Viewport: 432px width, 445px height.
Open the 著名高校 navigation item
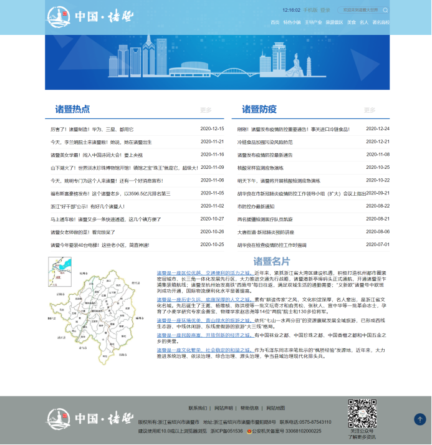pyautogui.click(x=381, y=22)
